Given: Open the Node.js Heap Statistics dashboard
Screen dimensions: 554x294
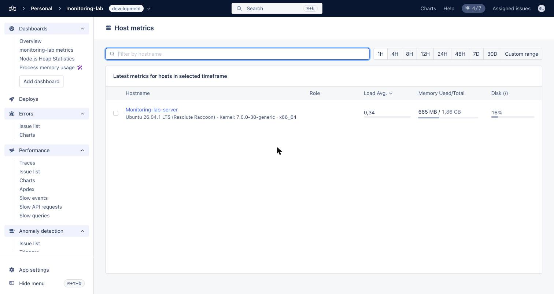Looking at the screenshot, I should click(47, 59).
